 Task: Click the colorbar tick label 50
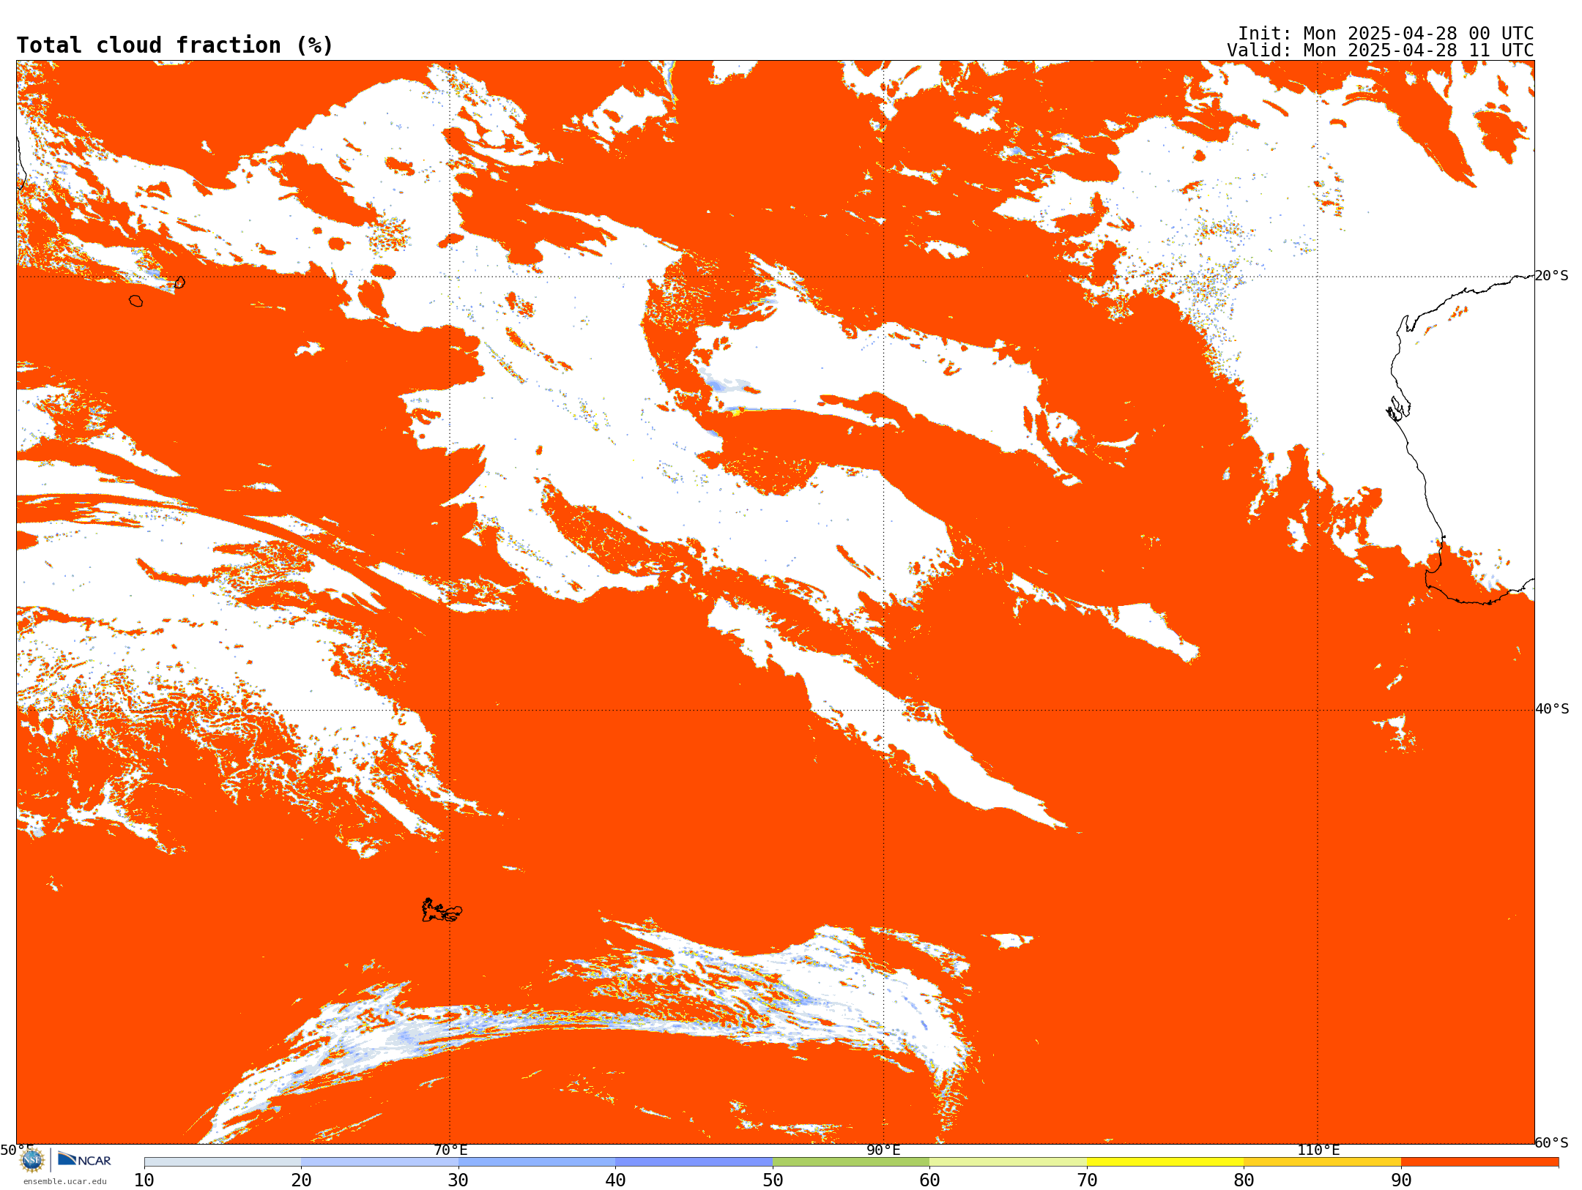(x=773, y=1180)
